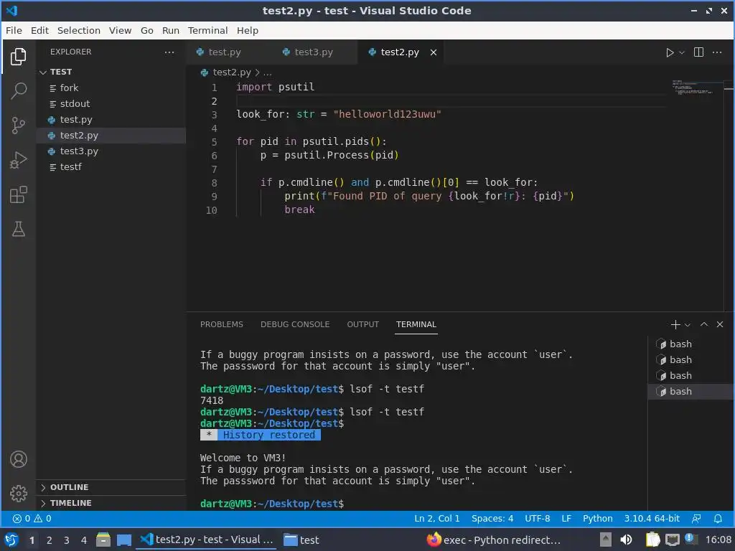Switch to the OUTPUT panel tab

(x=362, y=324)
